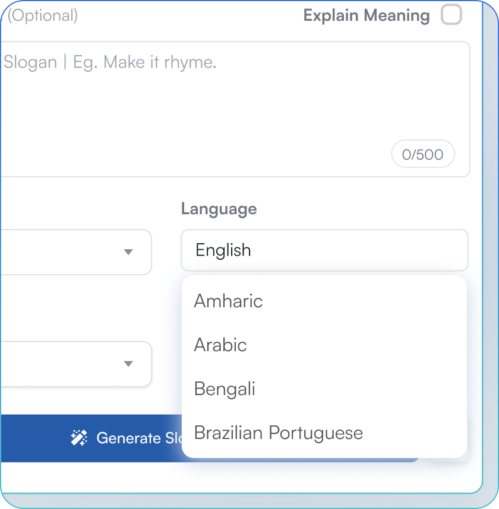499x509 pixels.
Task: Focus the slogan instructions text area
Action: click(238, 107)
